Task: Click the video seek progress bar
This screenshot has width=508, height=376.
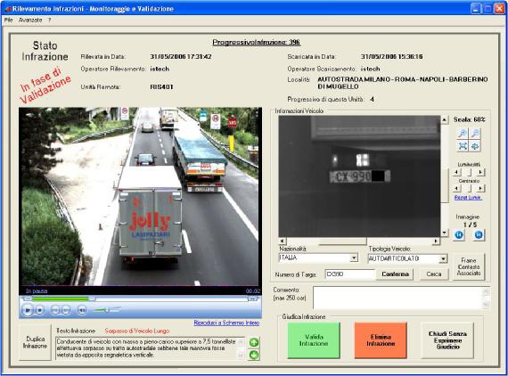Action: (x=140, y=298)
